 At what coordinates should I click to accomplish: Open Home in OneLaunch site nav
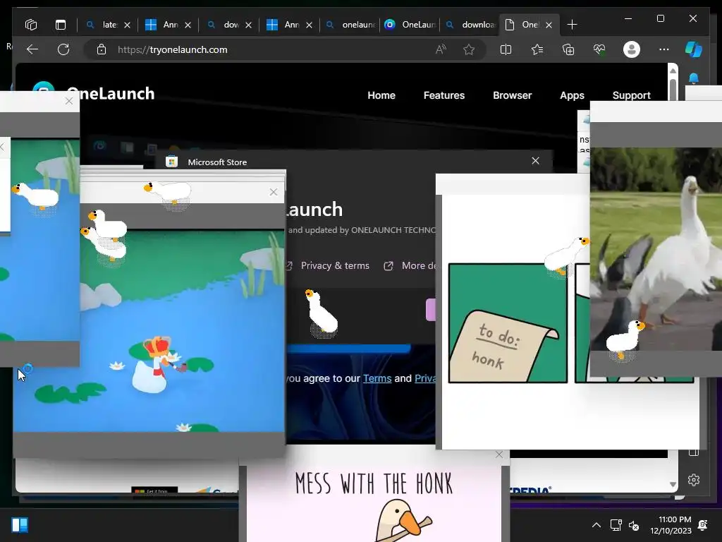pyautogui.click(x=381, y=95)
